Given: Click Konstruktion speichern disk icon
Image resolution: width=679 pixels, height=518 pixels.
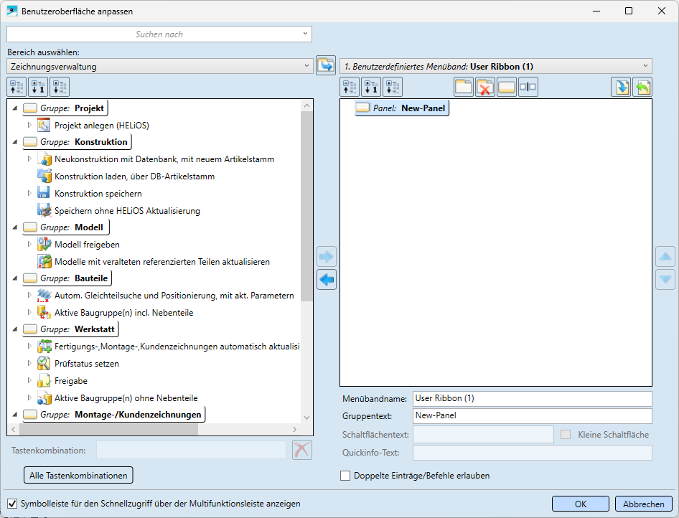Looking at the screenshot, I should pyautogui.click(x=43, y=193).
